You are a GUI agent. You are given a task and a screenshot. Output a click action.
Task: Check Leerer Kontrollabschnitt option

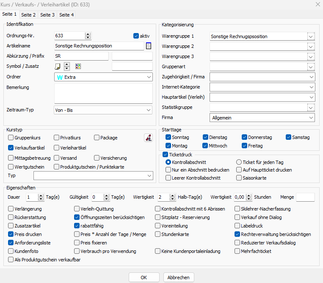[x=168, y=178]
